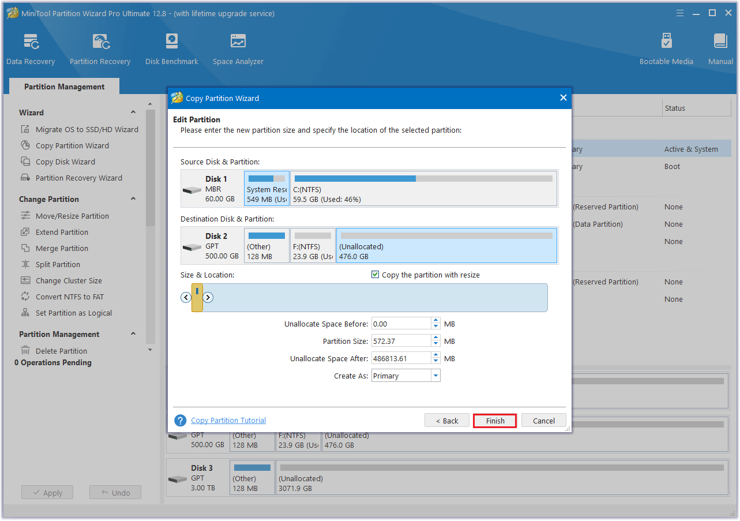Select C:(NTFS) partition on source Disk 1
This screenshot has width=740, height=521.
pyautogui.click(x=423, y=188)
